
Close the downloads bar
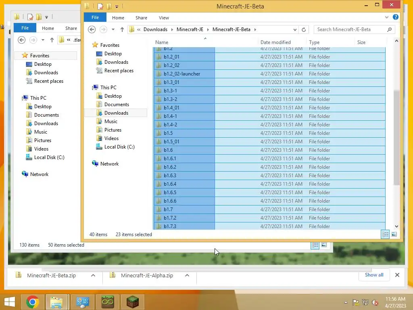(x=397, y=275)
